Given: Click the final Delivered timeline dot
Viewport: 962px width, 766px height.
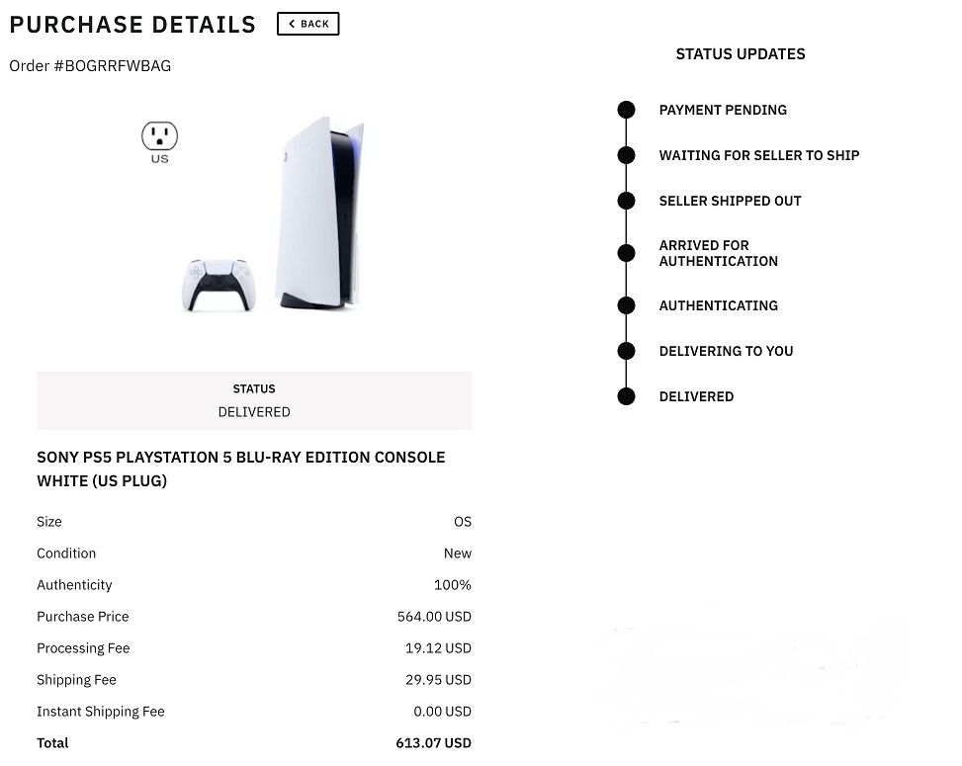Looking at the screenshot, I should [626, 396].
